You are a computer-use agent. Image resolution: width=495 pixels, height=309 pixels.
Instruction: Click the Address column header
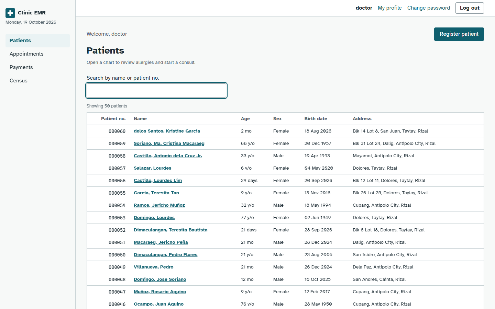[x=362, y=119]
